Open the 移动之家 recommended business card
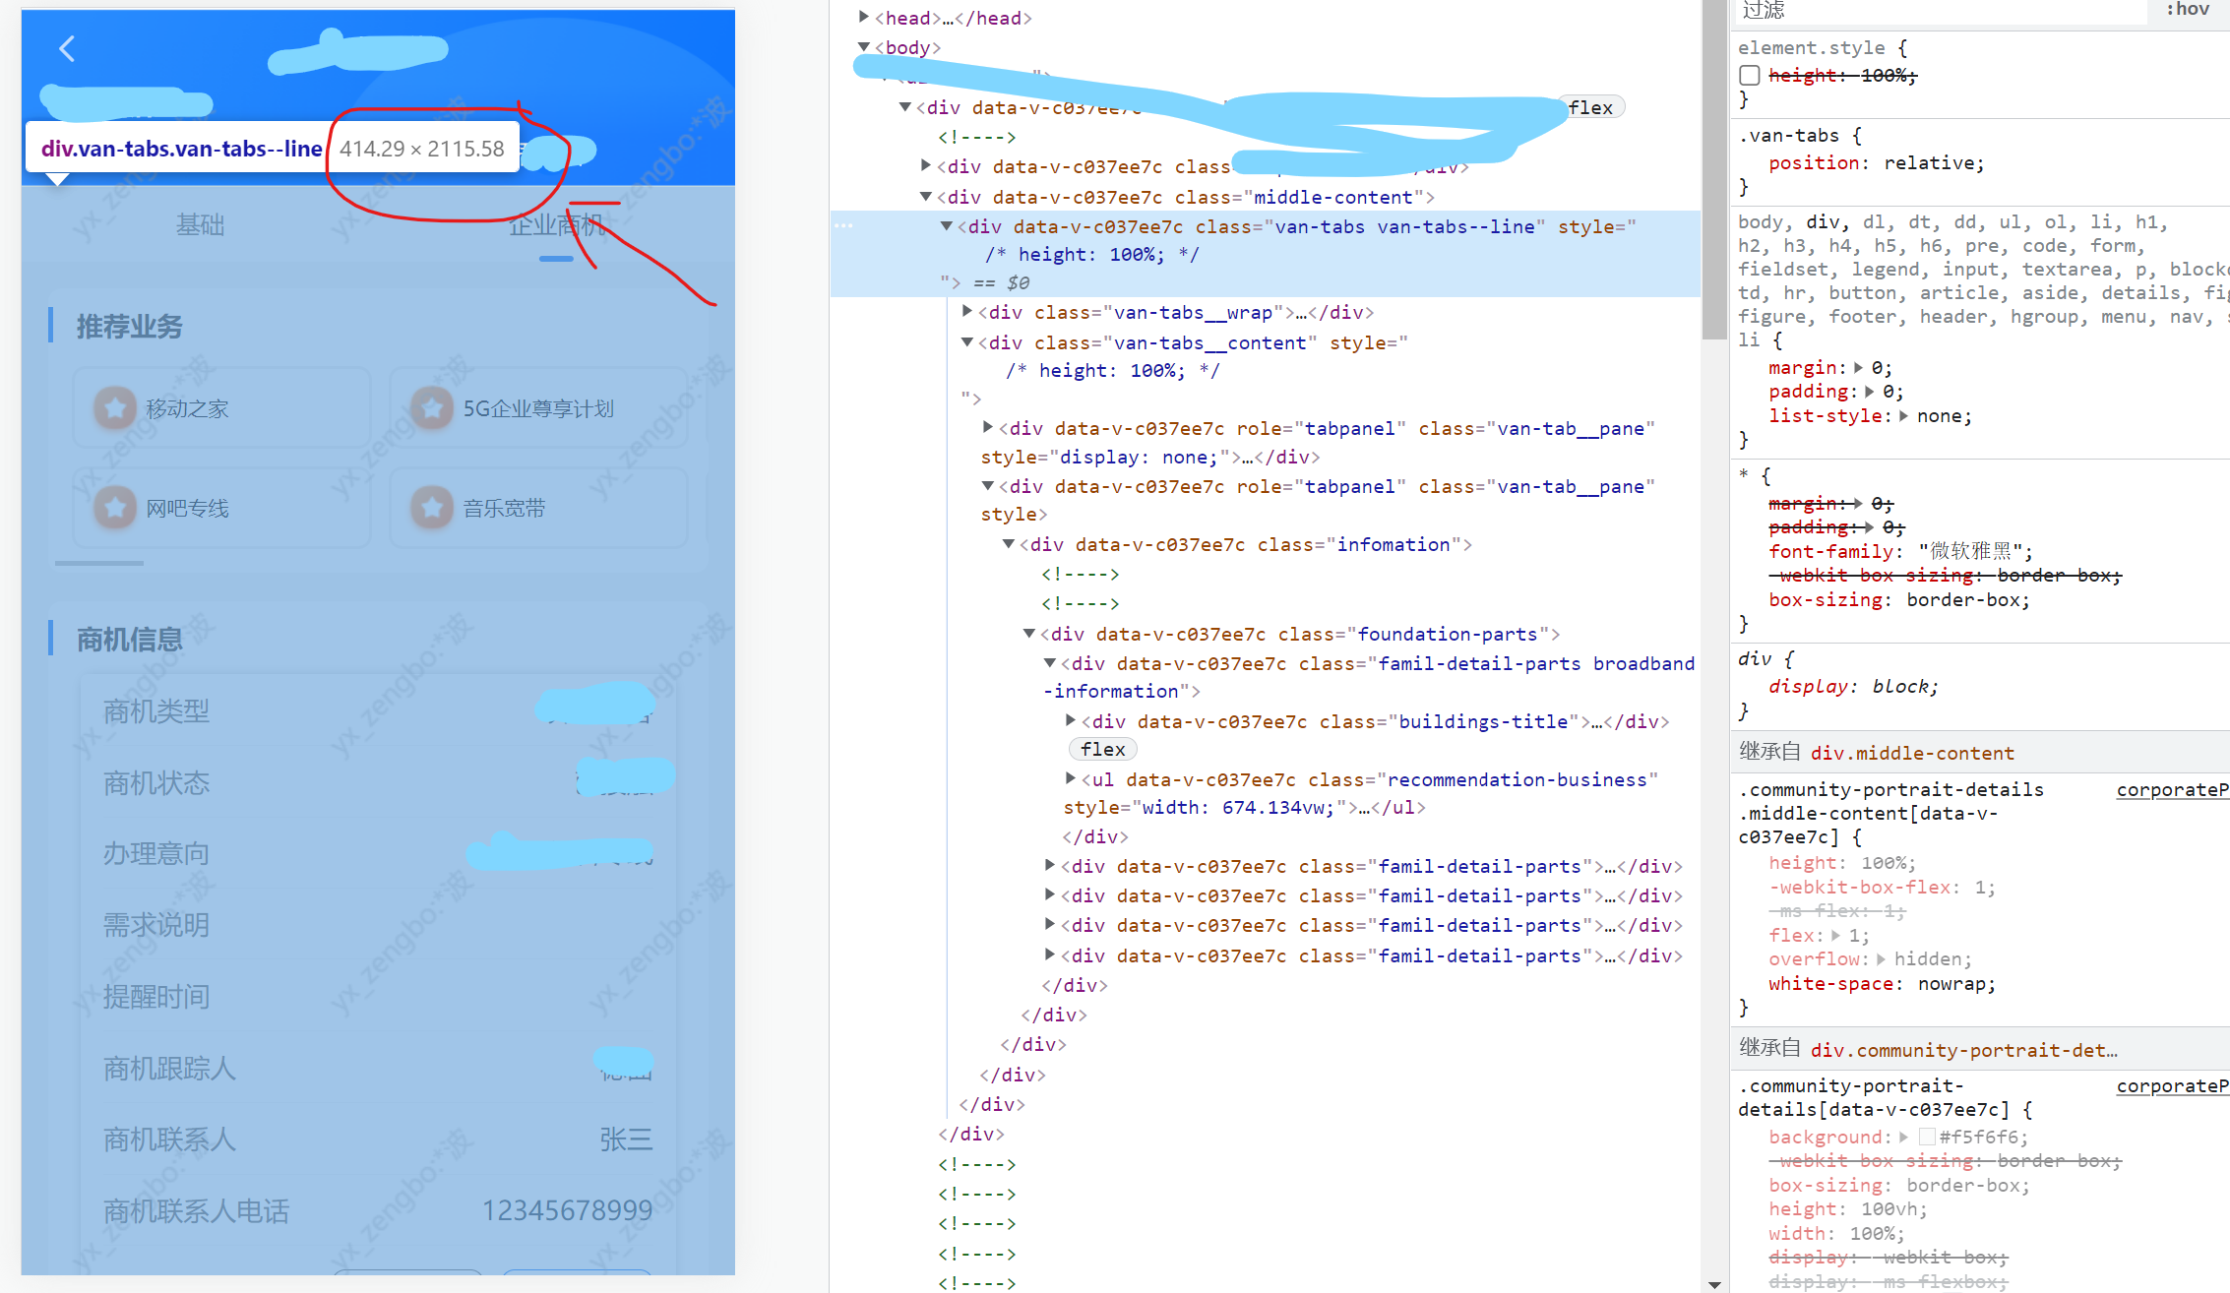 tap(221, 407)
